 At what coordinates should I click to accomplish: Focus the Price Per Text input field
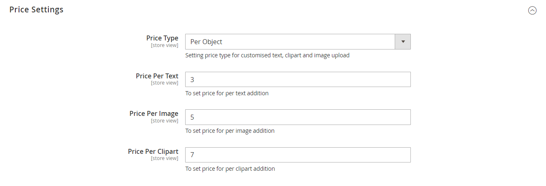pyautogui.click(x=298, y=80)
